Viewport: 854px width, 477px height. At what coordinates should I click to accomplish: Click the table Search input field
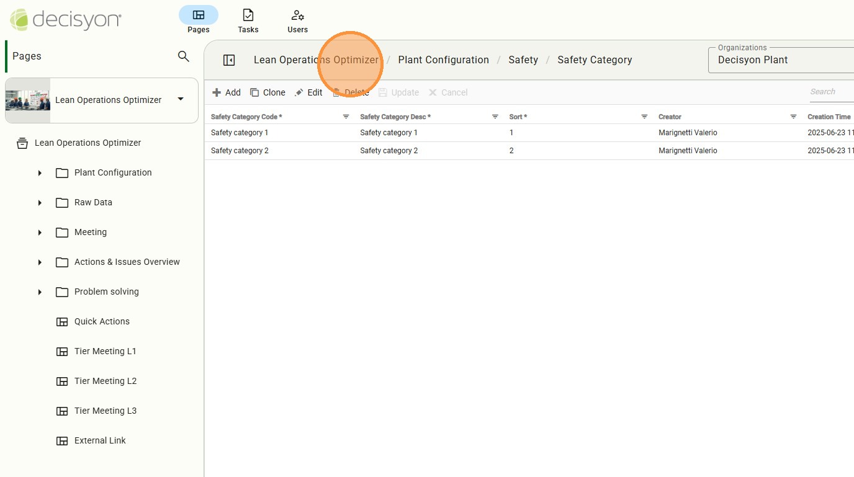[x=830, y=92]
